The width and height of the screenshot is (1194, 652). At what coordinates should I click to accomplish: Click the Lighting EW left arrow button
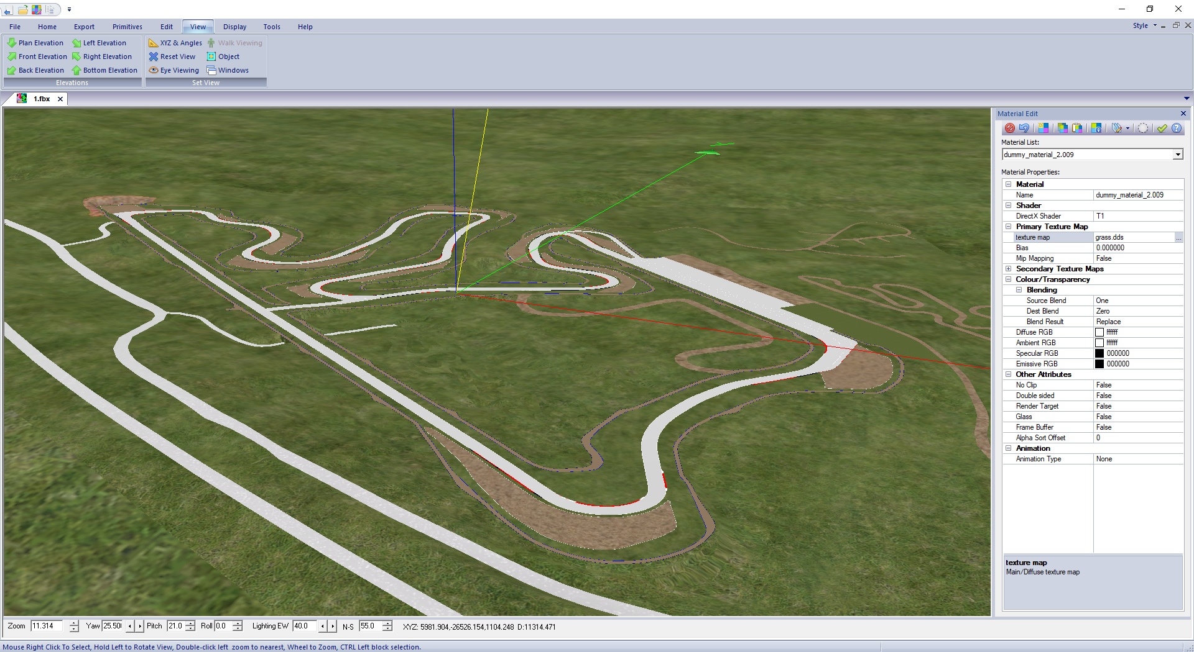tap(322, 626)
